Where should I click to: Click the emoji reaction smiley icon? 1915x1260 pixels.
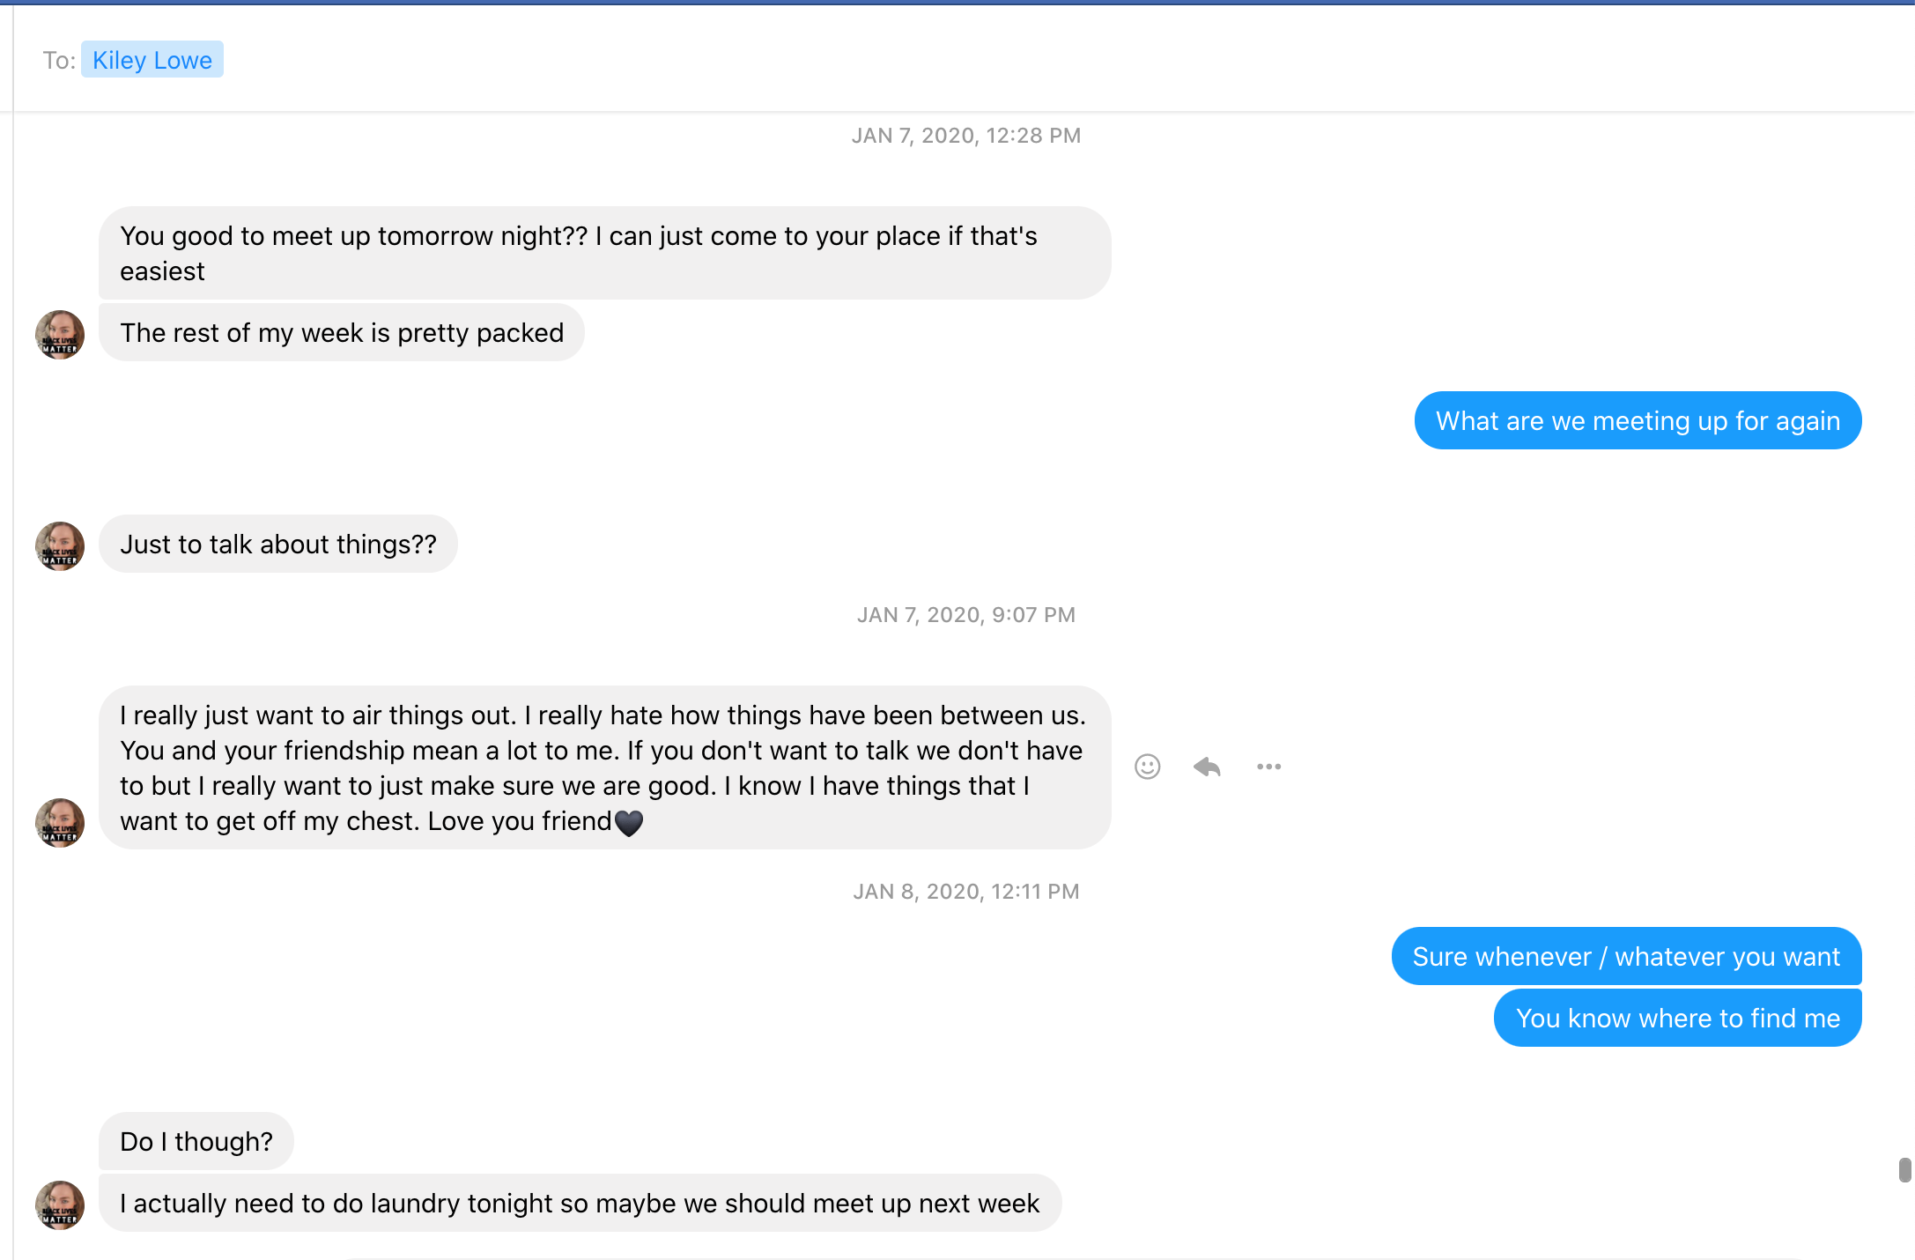tap(1147, 767)
